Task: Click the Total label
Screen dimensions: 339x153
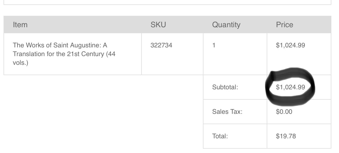Action: (220, 136)
